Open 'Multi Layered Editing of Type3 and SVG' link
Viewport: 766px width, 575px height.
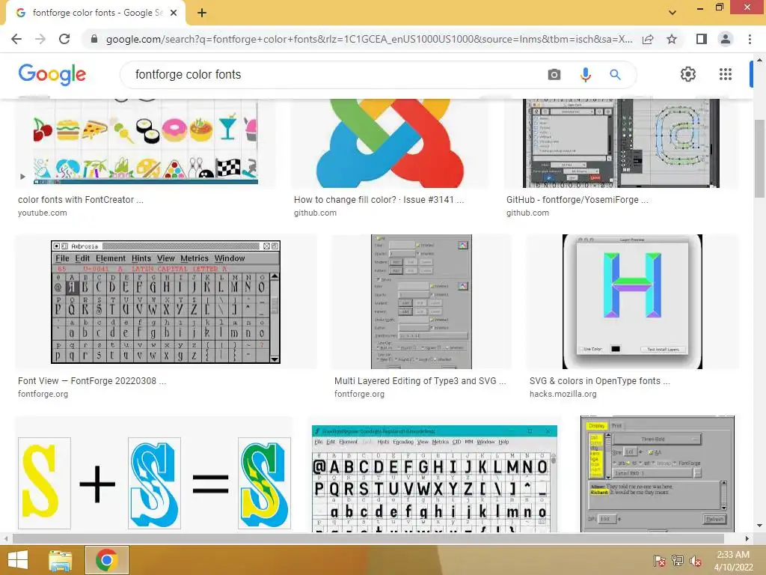pos(420,381)
